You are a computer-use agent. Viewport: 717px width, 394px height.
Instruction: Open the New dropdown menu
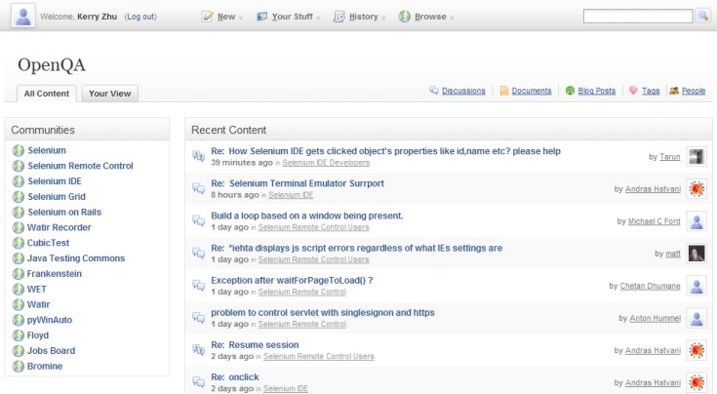(x=224, y=17)
